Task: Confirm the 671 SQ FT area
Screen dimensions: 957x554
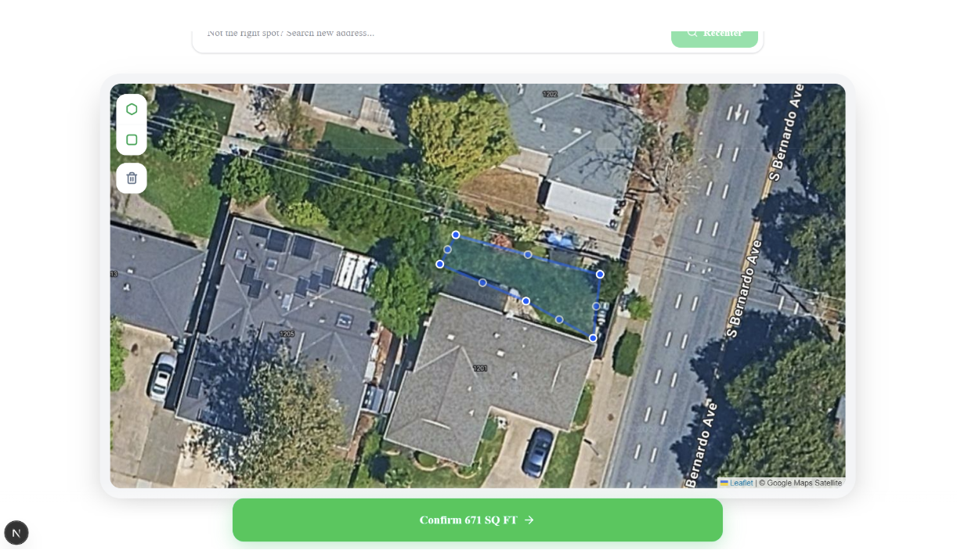Action: click(478, 520)
